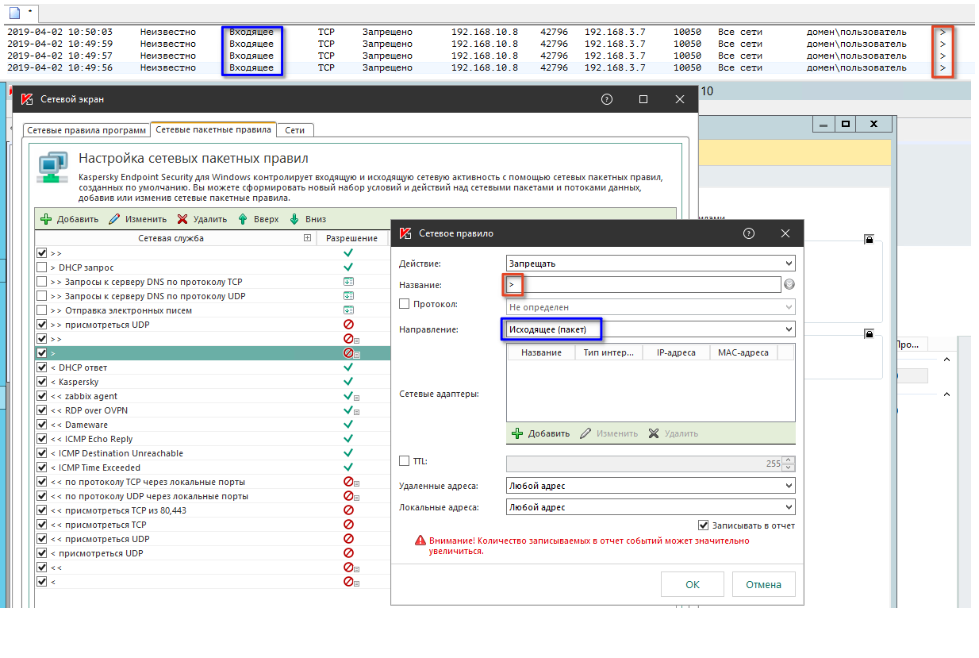
Task: Enable the DHCP запрос rule checkbox
Action: coord(42,267)
